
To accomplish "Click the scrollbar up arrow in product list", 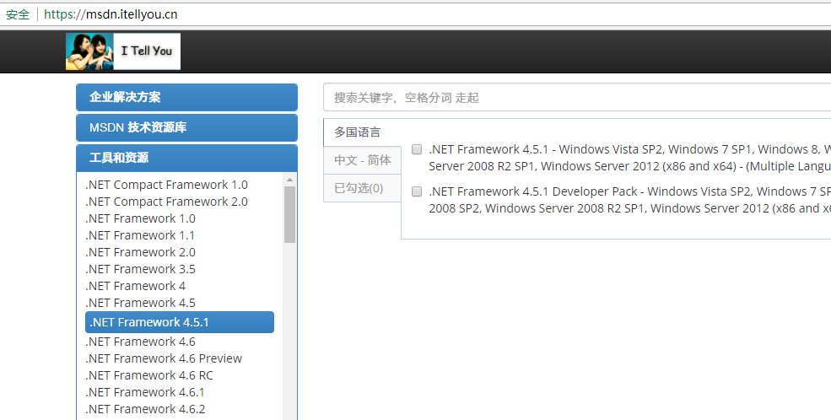I will pyautogui.click(x=289, y=180).
